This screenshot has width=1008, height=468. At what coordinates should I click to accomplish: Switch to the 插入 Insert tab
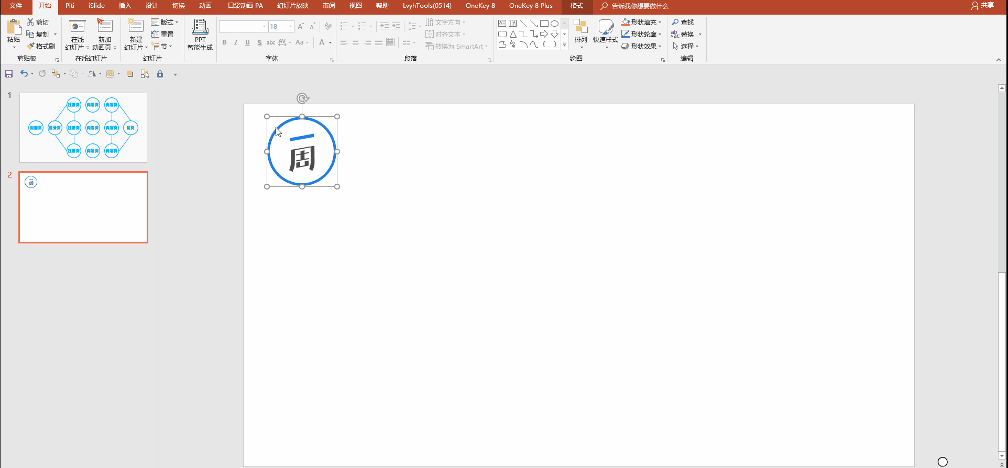(125, 6)
